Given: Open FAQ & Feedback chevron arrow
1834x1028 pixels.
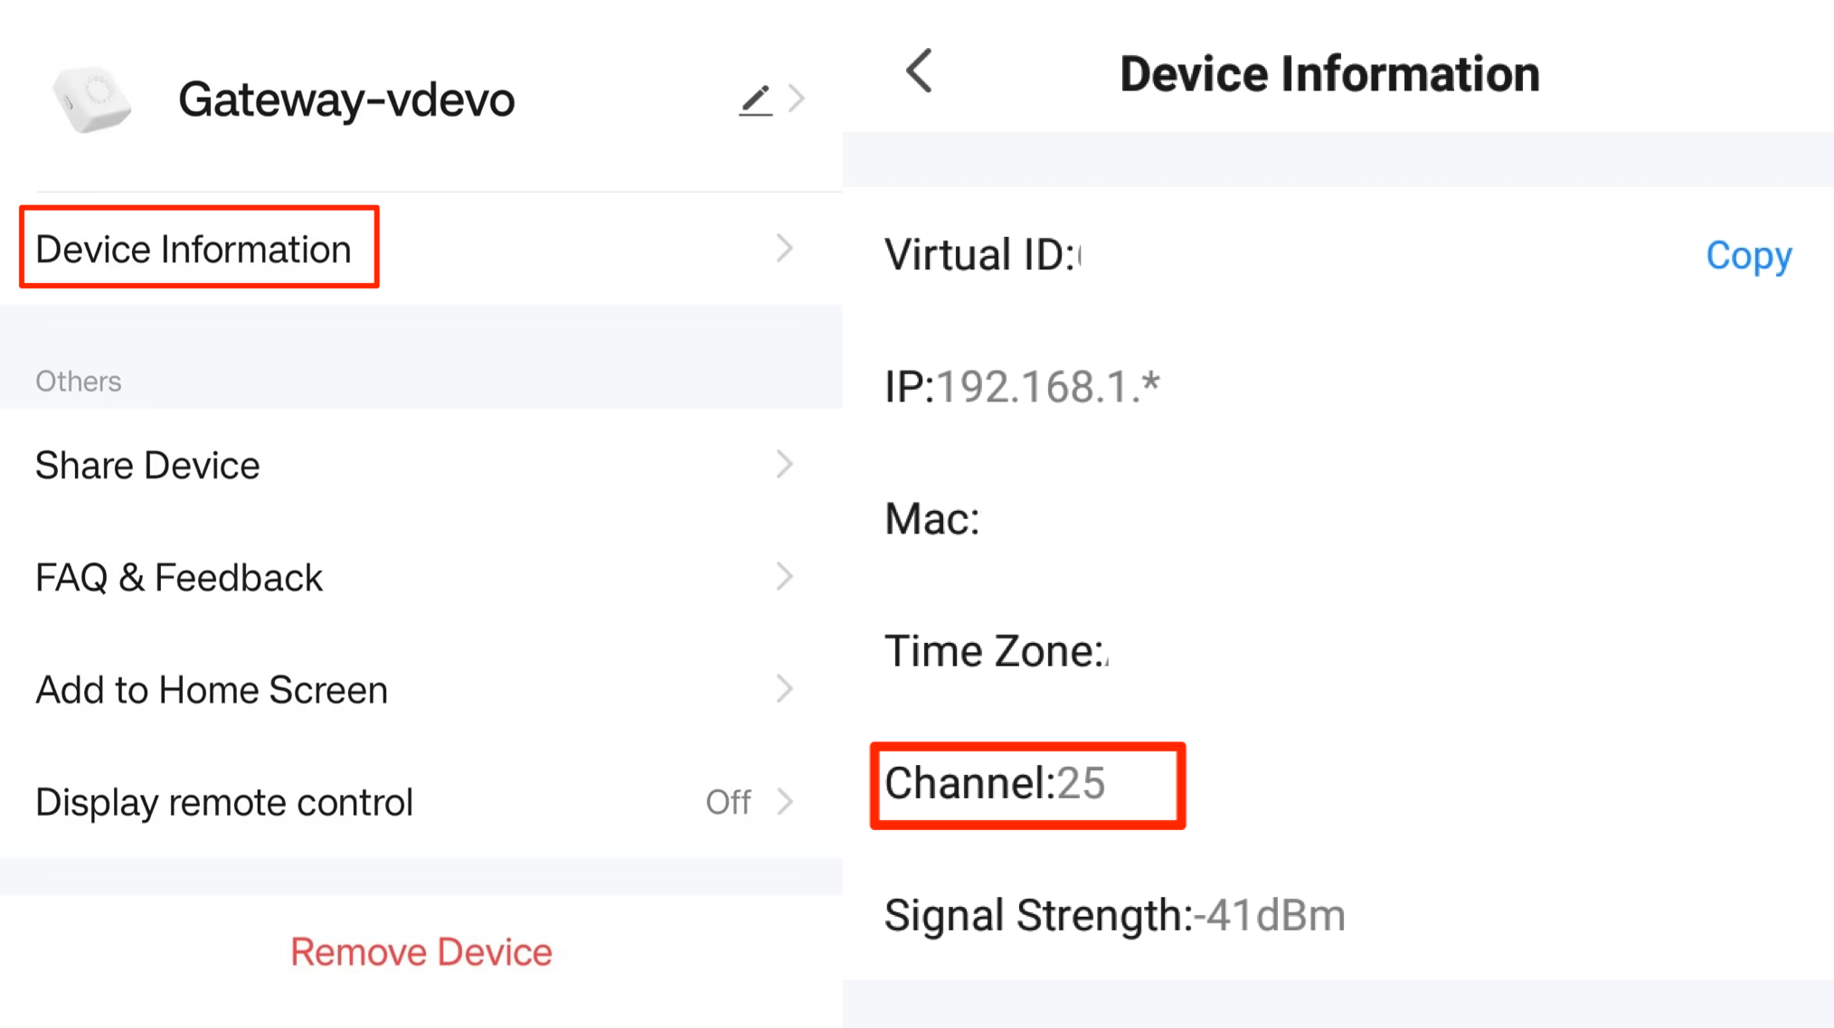Looking at the screenshot, I should 784,577.
